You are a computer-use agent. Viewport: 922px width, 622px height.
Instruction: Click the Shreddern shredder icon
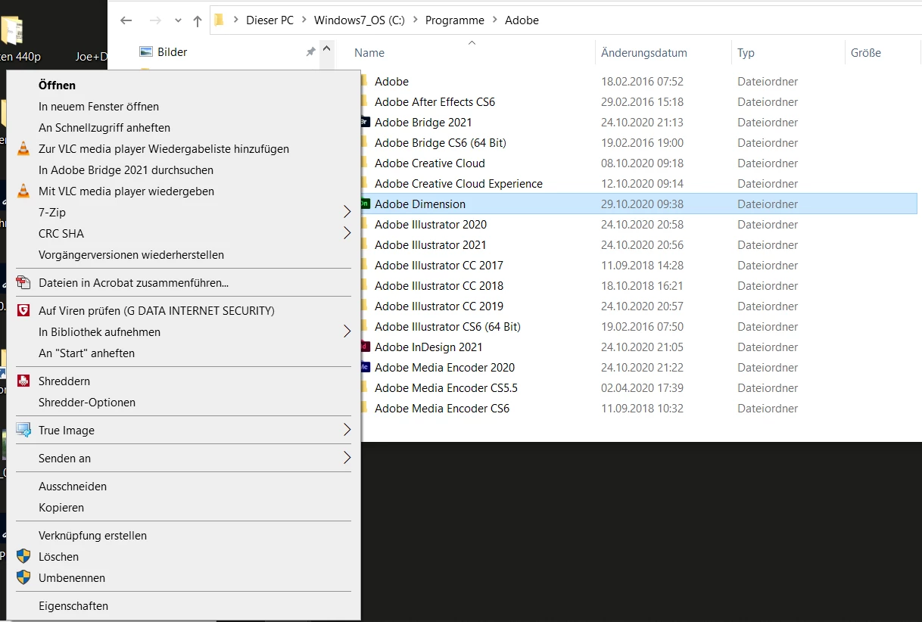pos(24,381)
